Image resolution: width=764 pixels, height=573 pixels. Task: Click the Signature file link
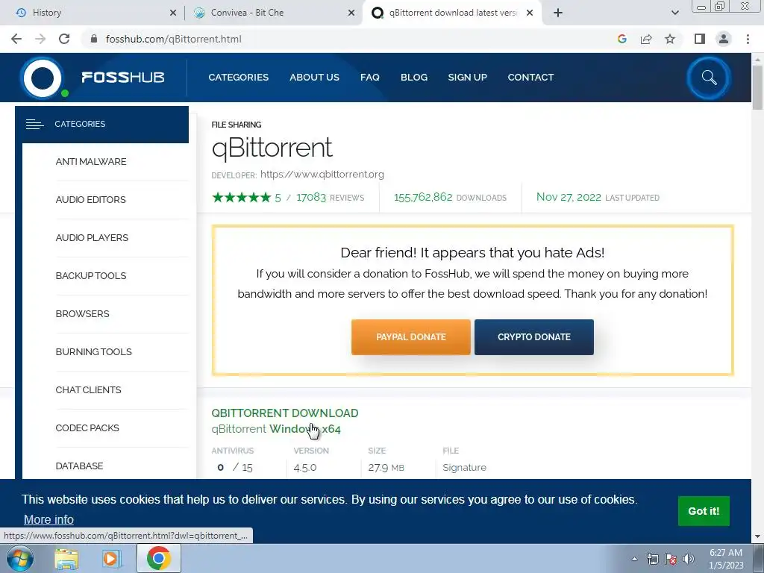pos(464,467)
